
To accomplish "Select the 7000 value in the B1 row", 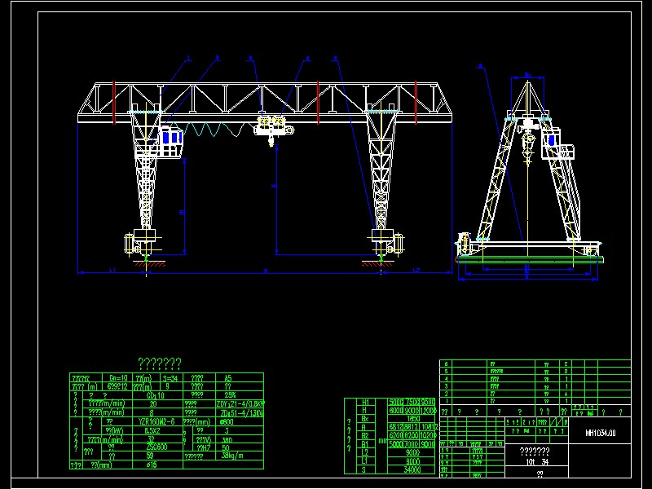I will [412, 444].
